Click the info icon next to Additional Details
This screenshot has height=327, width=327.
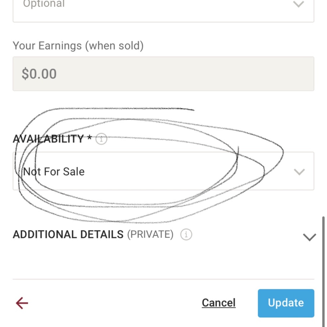click(x=186, y=234)
